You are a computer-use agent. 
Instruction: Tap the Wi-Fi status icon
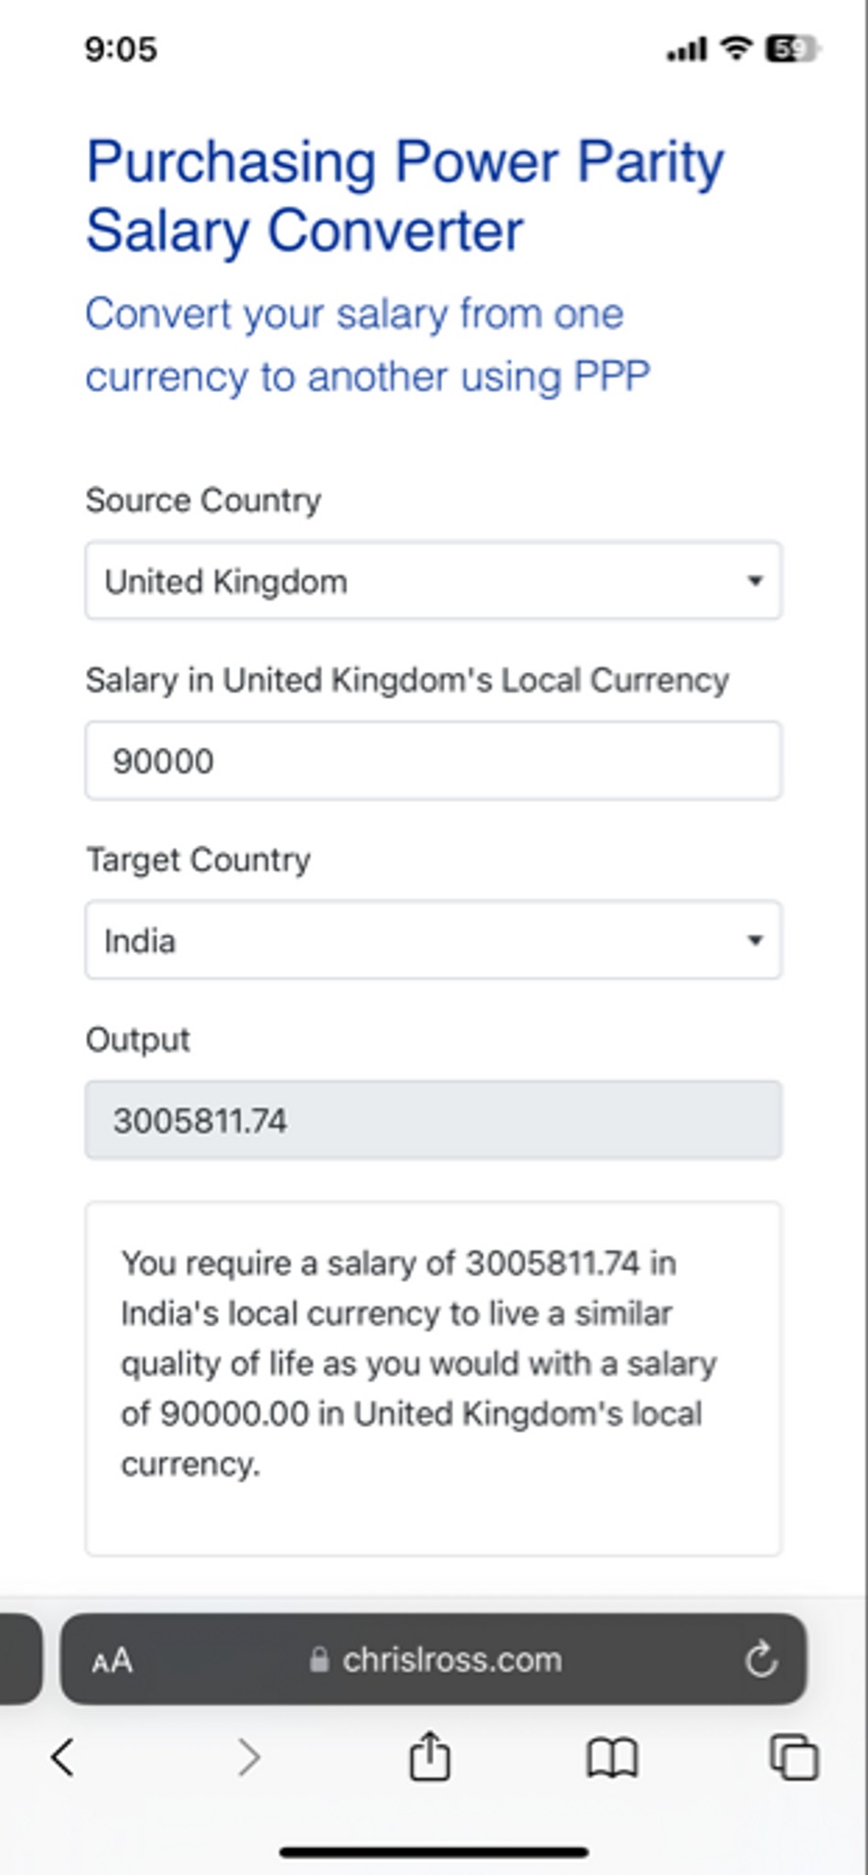(736, 48)
